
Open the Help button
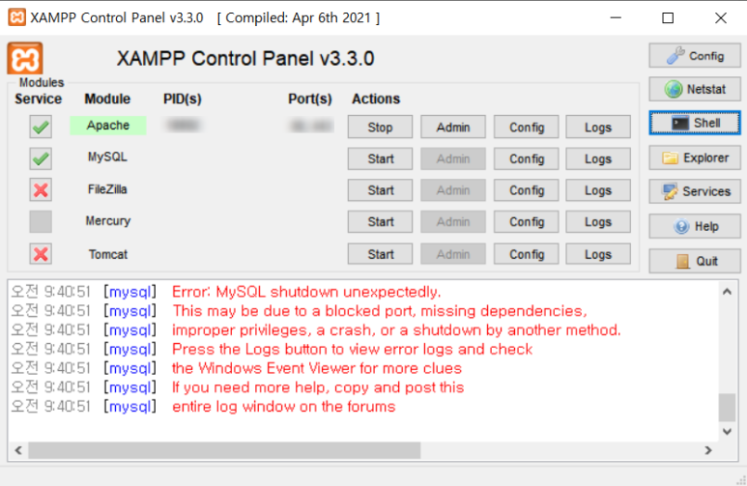[695, 226]
